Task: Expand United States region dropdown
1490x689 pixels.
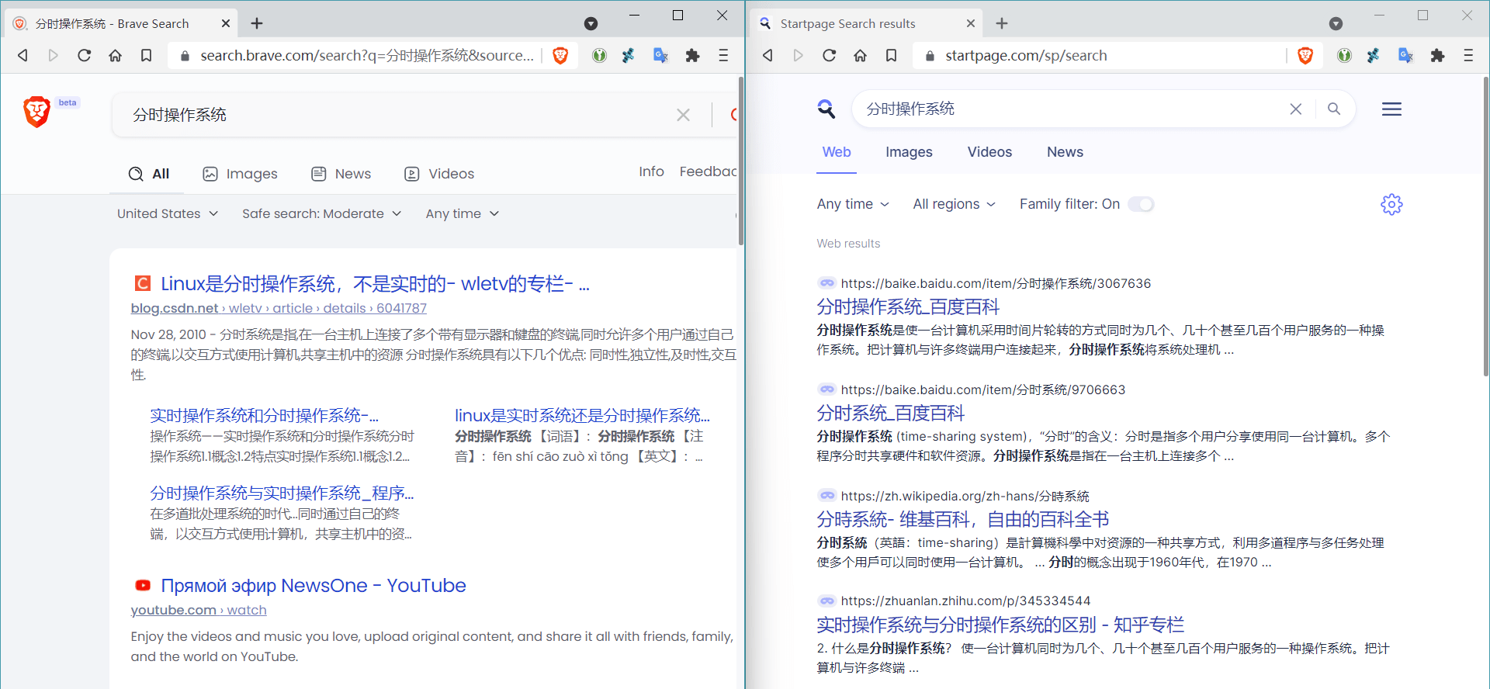Action: [168, 213]
